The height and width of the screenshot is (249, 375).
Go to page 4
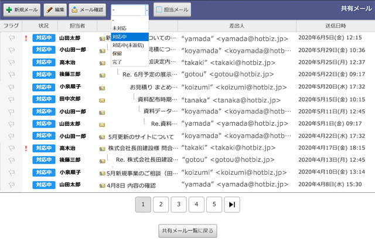[196, 205]
